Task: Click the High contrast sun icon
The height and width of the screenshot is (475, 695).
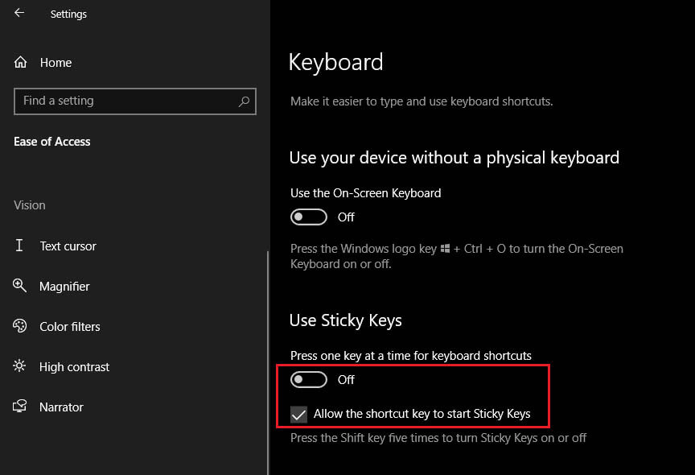Action: (19, 366)
